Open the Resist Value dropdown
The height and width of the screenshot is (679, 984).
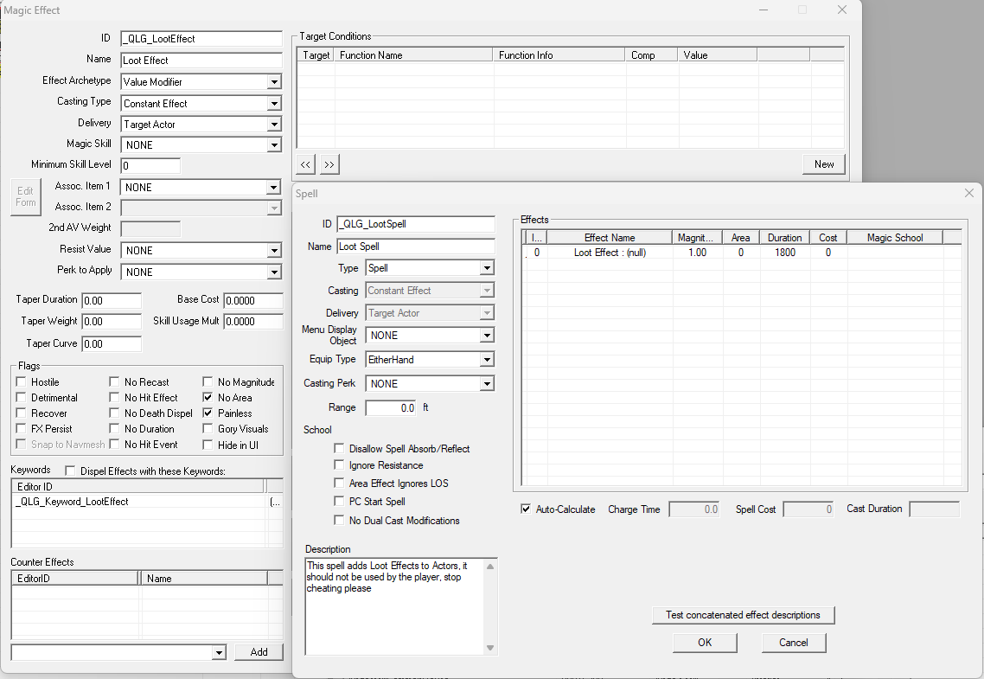point(274,251)
